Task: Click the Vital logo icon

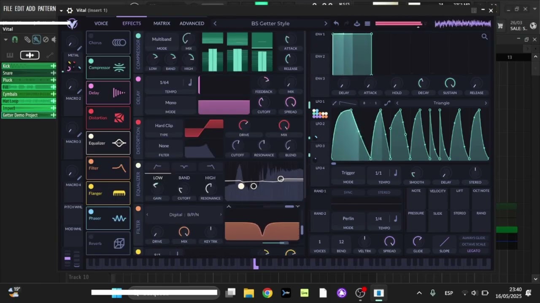Action: coord(73,24)
